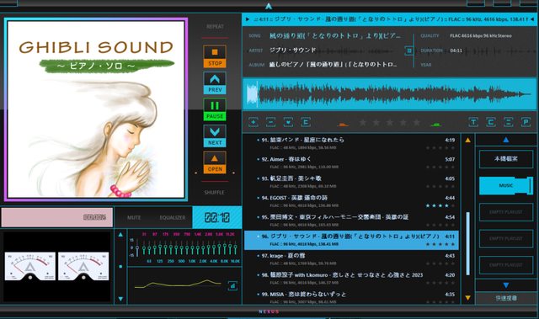Click the third rating star under waveform
539x319 pixels.
389,122
